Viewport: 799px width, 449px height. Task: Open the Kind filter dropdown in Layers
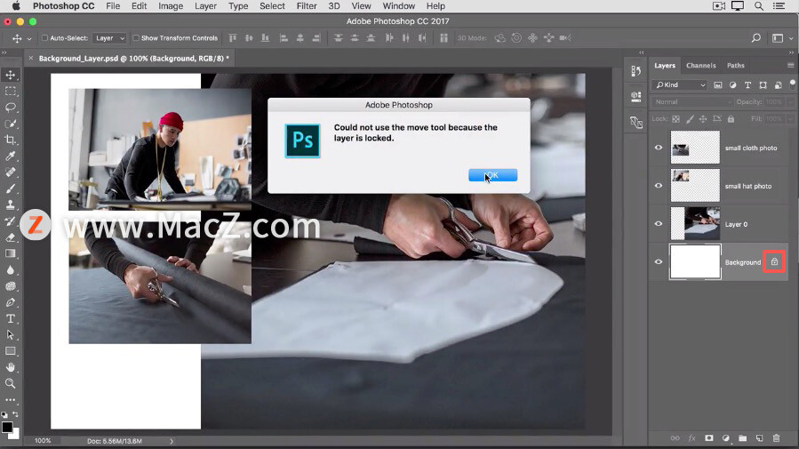tap(680, 85)
